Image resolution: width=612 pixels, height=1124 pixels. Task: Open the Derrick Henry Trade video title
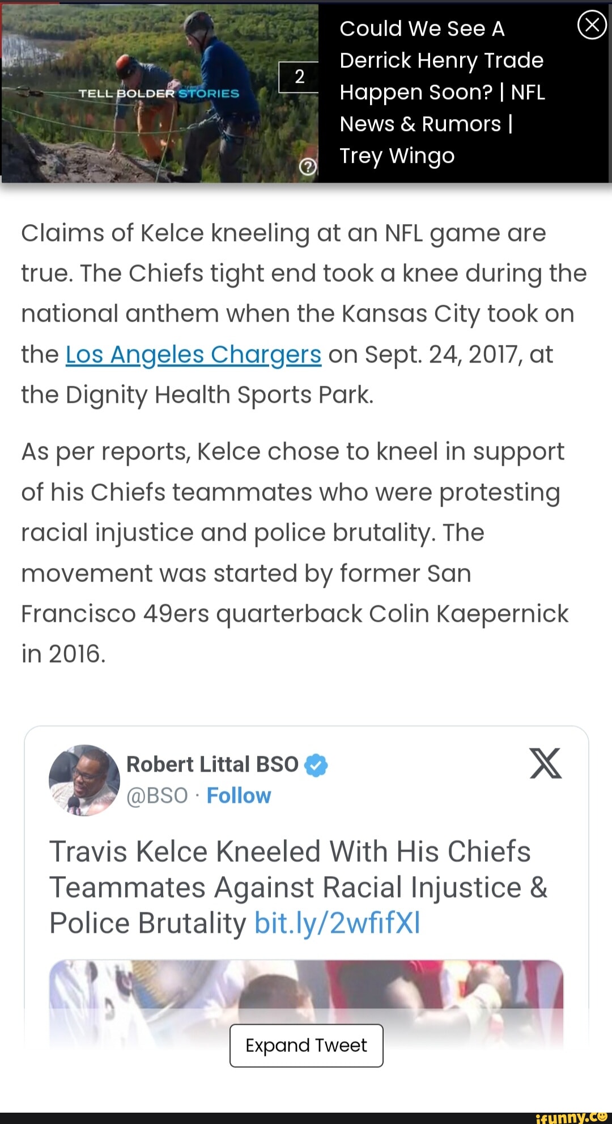(442, 92)
